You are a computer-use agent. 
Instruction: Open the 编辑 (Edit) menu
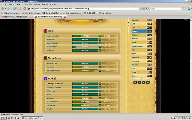12,4
